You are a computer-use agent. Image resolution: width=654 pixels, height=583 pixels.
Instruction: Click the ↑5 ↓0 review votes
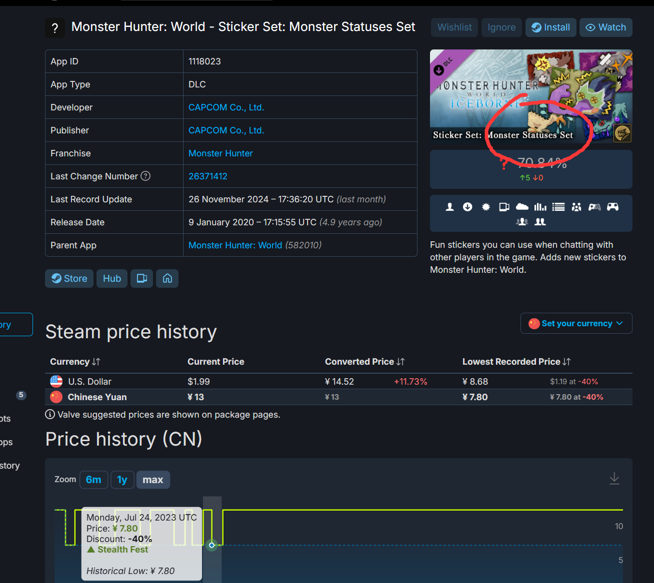[x=531, y=178]
